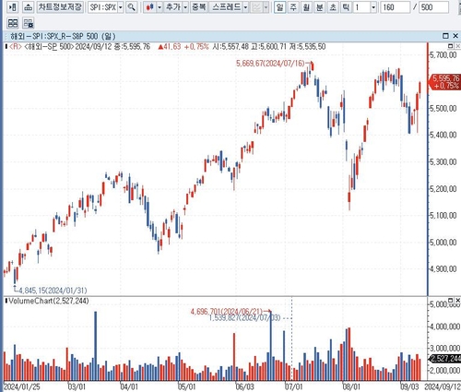Image resolution: width=461 pixels, height=392 pixels.
Task: Select the 월 monthly period toggle
Action: (x=306, y=7)
